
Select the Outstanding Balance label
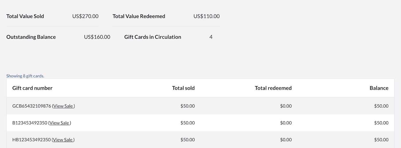click(31, 37)
